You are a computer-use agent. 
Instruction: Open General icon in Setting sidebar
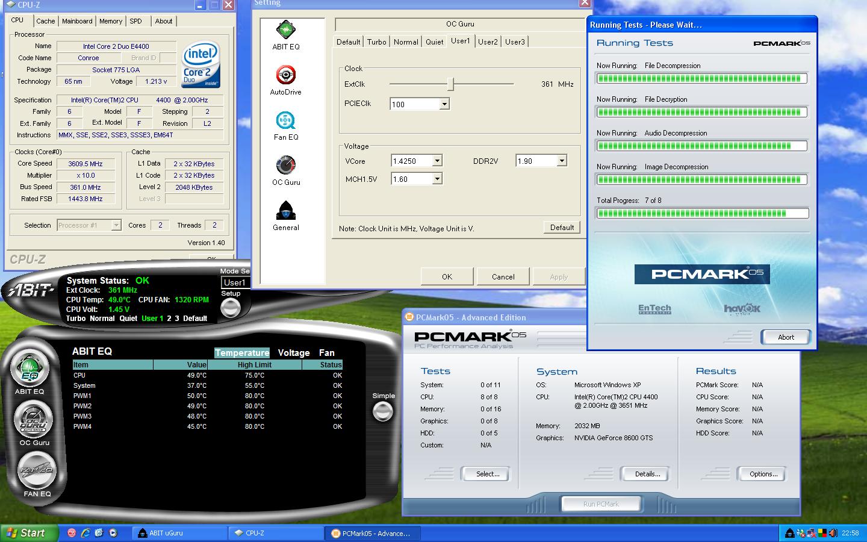pyautogui.click(x=285, y=210)
